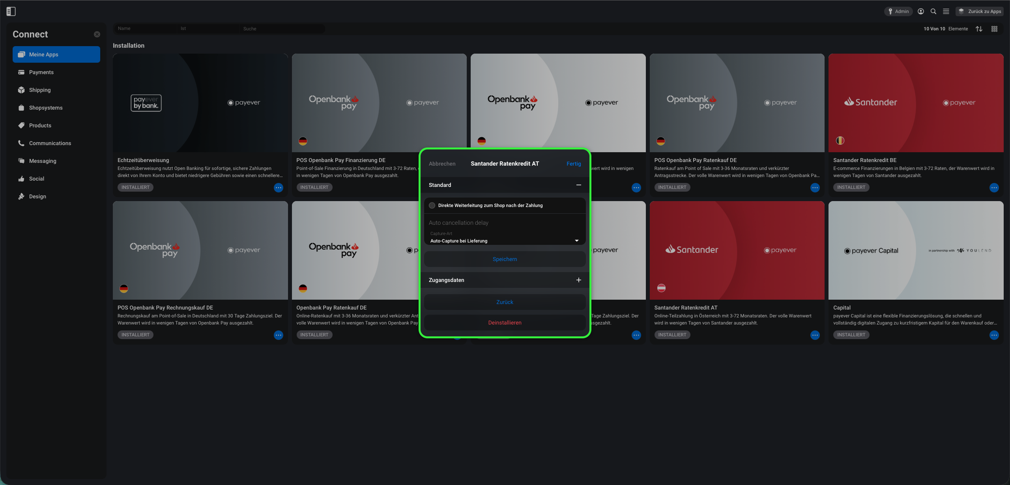Click Austrian flag on Santander Ratenkredit AT

click(661, 288)
